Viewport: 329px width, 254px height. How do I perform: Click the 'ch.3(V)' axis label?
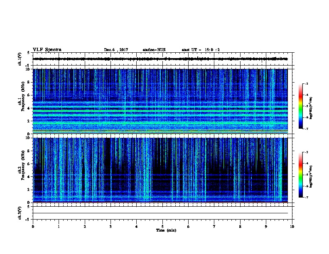pyautogui.click(x=20, y=213)
